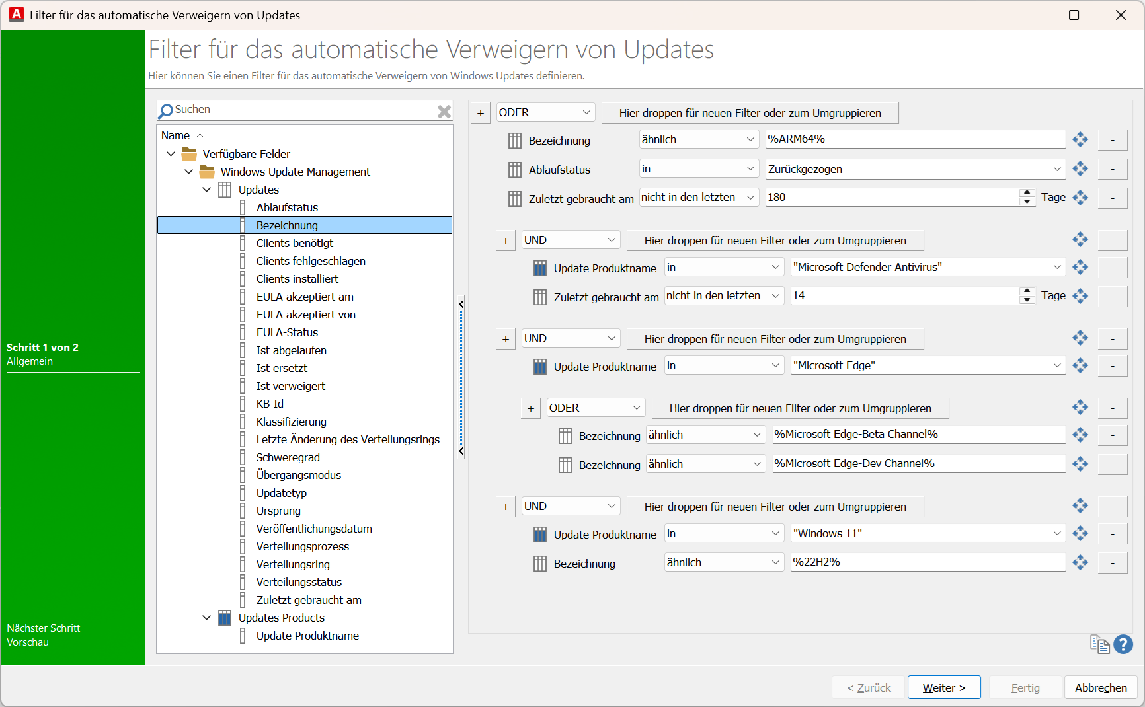Clear the search field with the X icon
Viewport: 1145px width, 707px height.
[444, 111]
